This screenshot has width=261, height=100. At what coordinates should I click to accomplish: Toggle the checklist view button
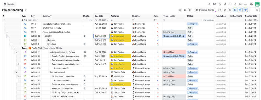tap(225, 10)
